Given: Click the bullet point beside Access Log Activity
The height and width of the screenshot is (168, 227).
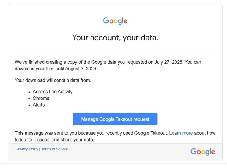Looking at the screenshot, I should 29,92.
